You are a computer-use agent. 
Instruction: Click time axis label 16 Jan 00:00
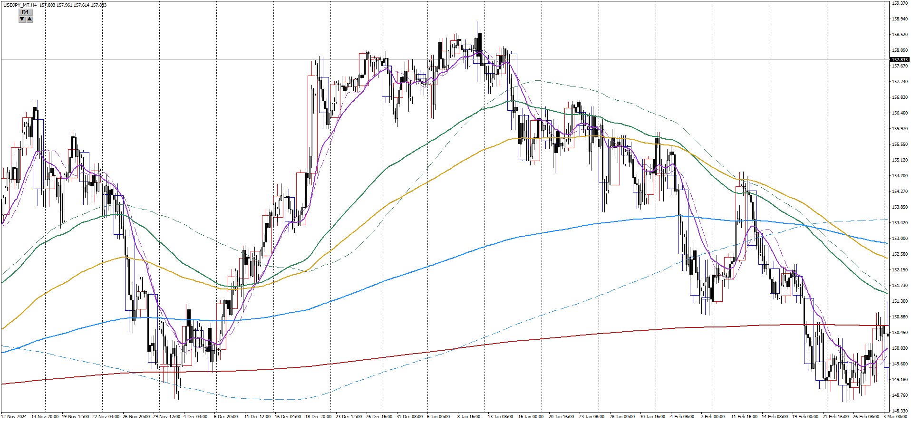531,417
